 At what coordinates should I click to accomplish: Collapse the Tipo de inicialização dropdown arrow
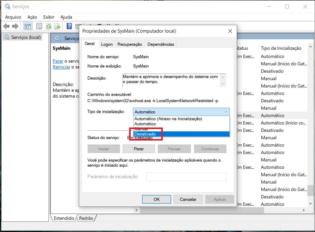coord(226,112)
